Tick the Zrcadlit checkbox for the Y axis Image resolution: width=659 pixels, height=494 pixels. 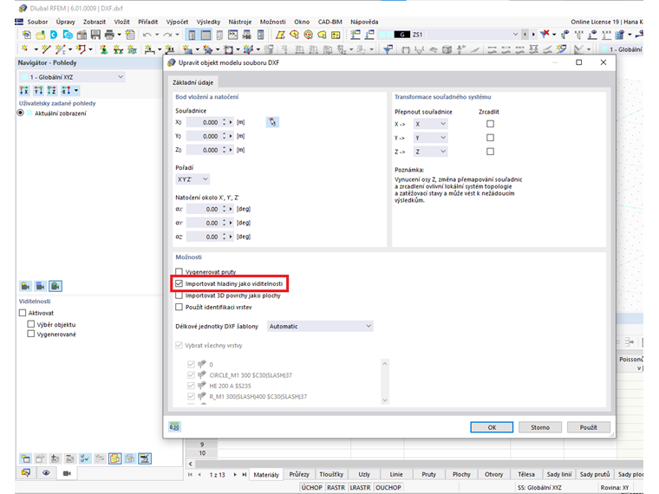tap(490, 138)
